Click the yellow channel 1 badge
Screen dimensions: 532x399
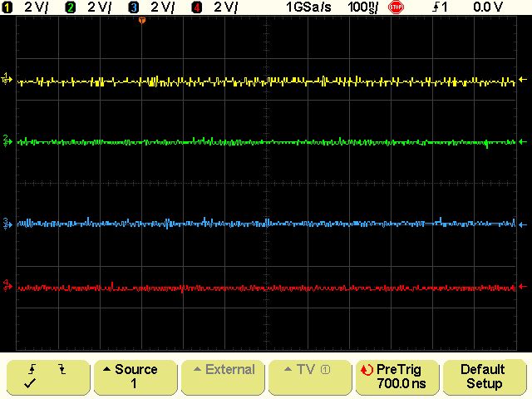(7, 7)
